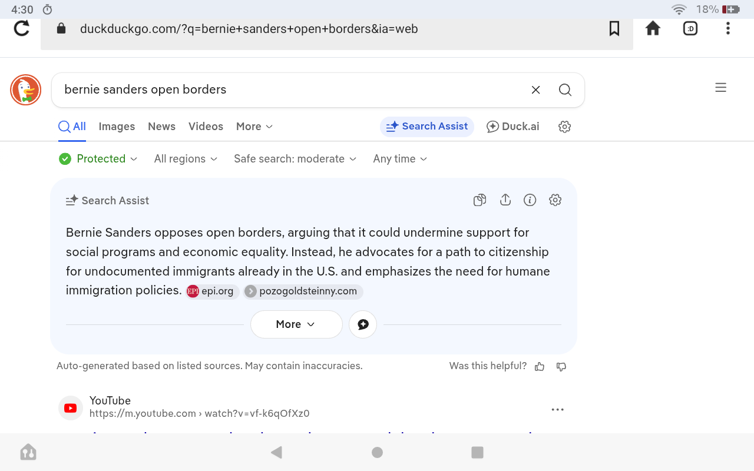This screenshot has height=471, width=754.
Task: Expand the answer with the More button
Action: (296, 324)
